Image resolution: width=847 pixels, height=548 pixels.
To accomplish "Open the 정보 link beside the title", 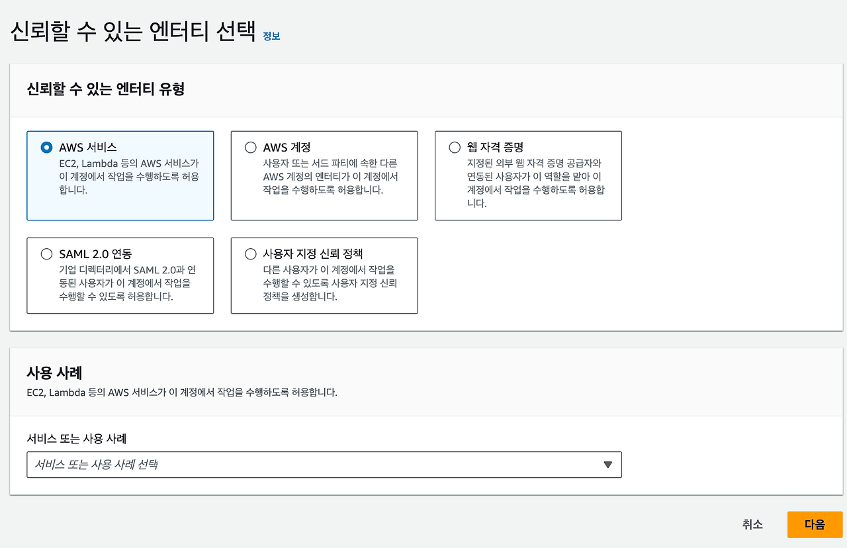I will 271,36.
